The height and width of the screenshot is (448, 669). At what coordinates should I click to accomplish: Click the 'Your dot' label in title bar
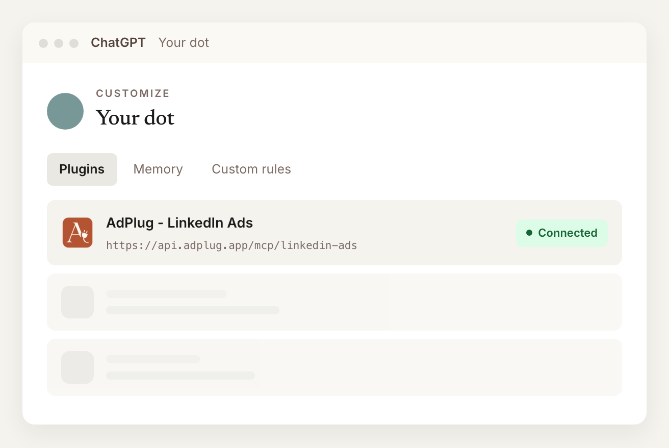pos(184,43)
